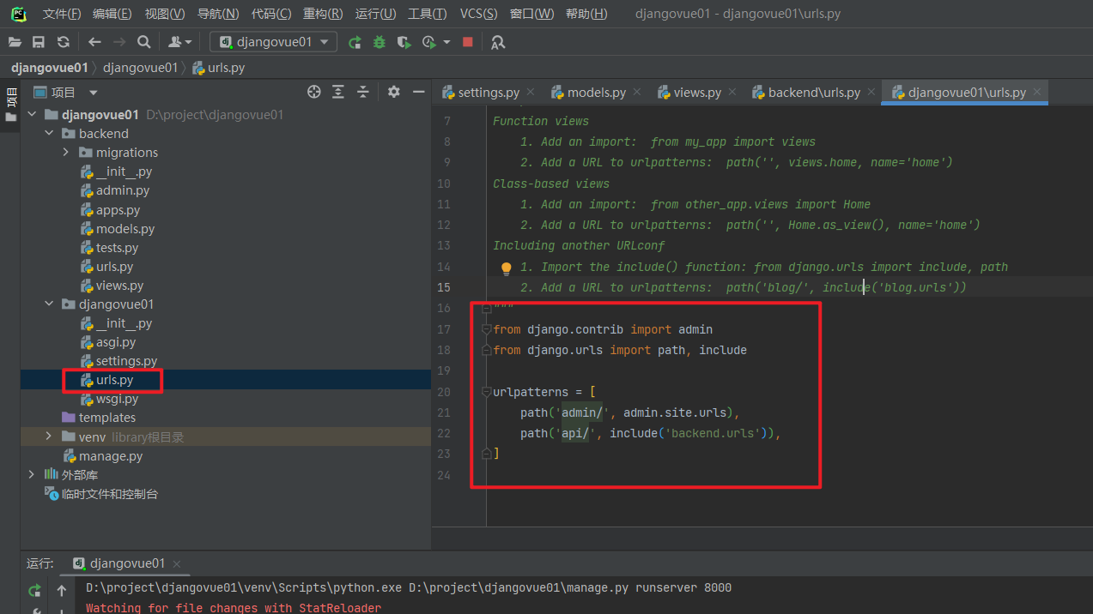
Task: Open project panel settings gear
Action: (x=394, y=92)
